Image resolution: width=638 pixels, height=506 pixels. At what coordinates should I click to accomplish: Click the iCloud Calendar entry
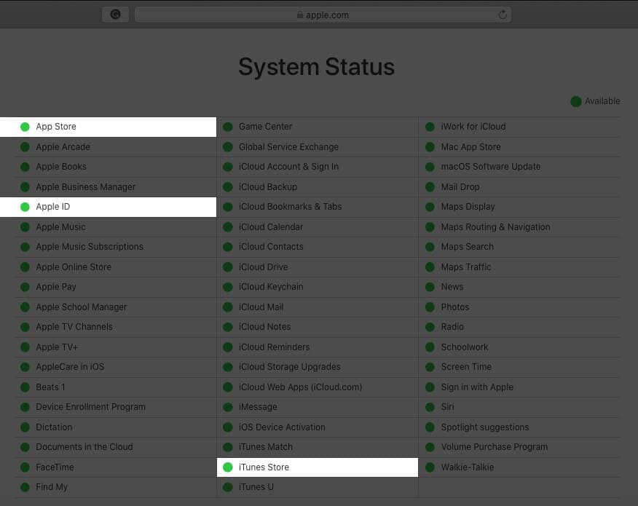coord(271,227)
